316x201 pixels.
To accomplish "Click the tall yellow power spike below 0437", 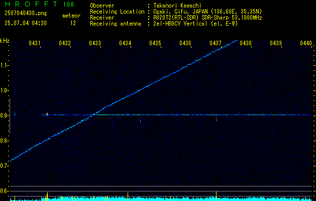I will click(216, 196).
